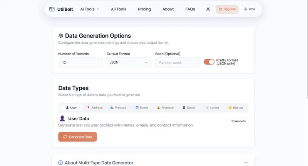Select the Financial data type tab
The image size is (308, 166).
(165, 108)
